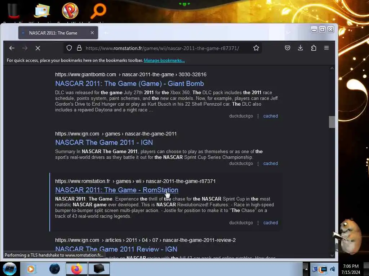Open the black box taskbar application
The width and height of the screenshot is (369, 276).
coord(99,269)
